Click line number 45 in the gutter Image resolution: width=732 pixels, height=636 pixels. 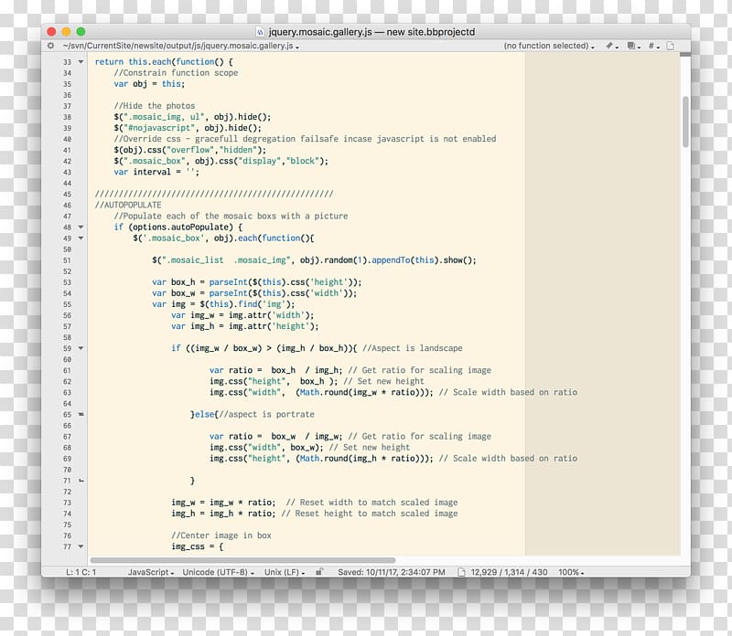coord(67,195)
